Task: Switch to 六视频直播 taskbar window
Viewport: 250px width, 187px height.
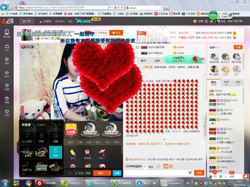Action: click(47, 183)
